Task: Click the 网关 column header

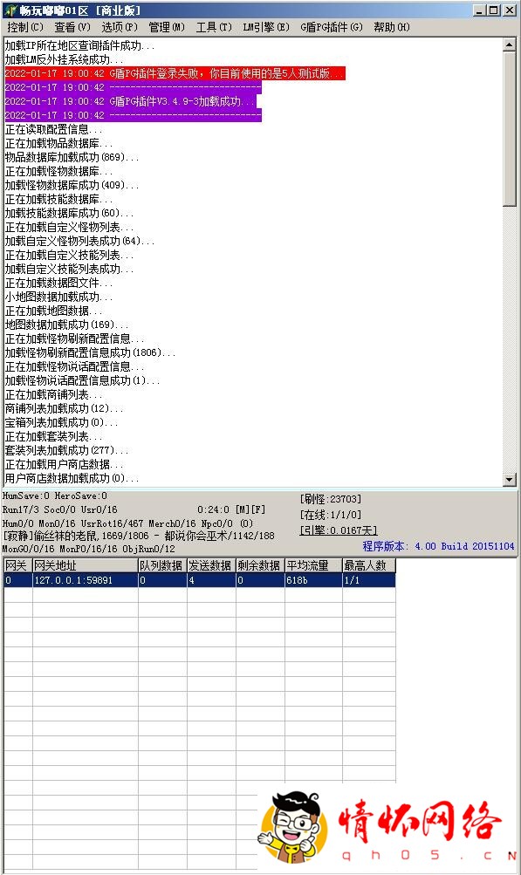Action: pos(17,565)
